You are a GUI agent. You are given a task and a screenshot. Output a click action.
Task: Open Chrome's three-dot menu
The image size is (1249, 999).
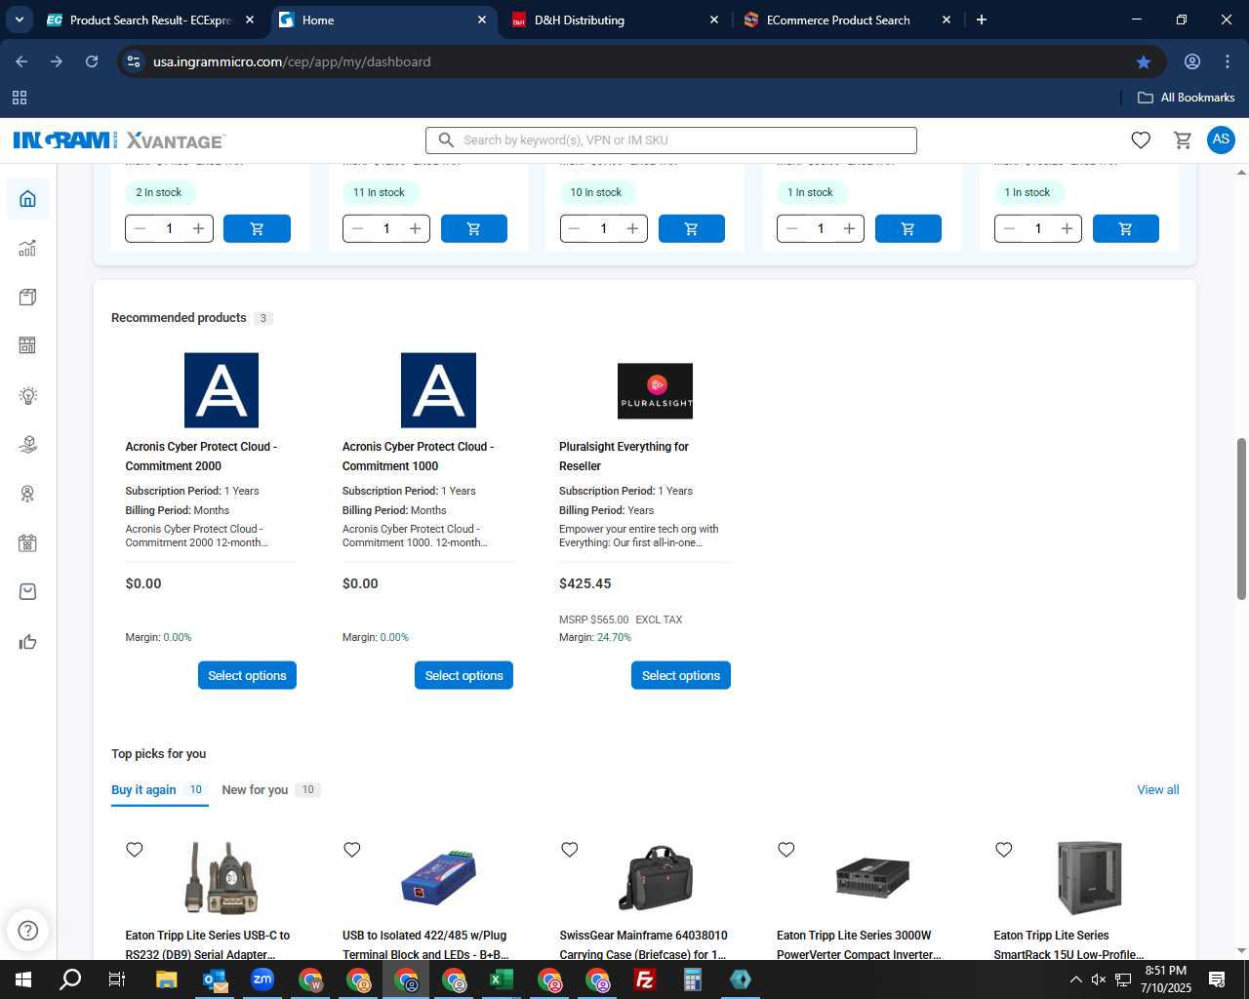tap(1228, 61)
